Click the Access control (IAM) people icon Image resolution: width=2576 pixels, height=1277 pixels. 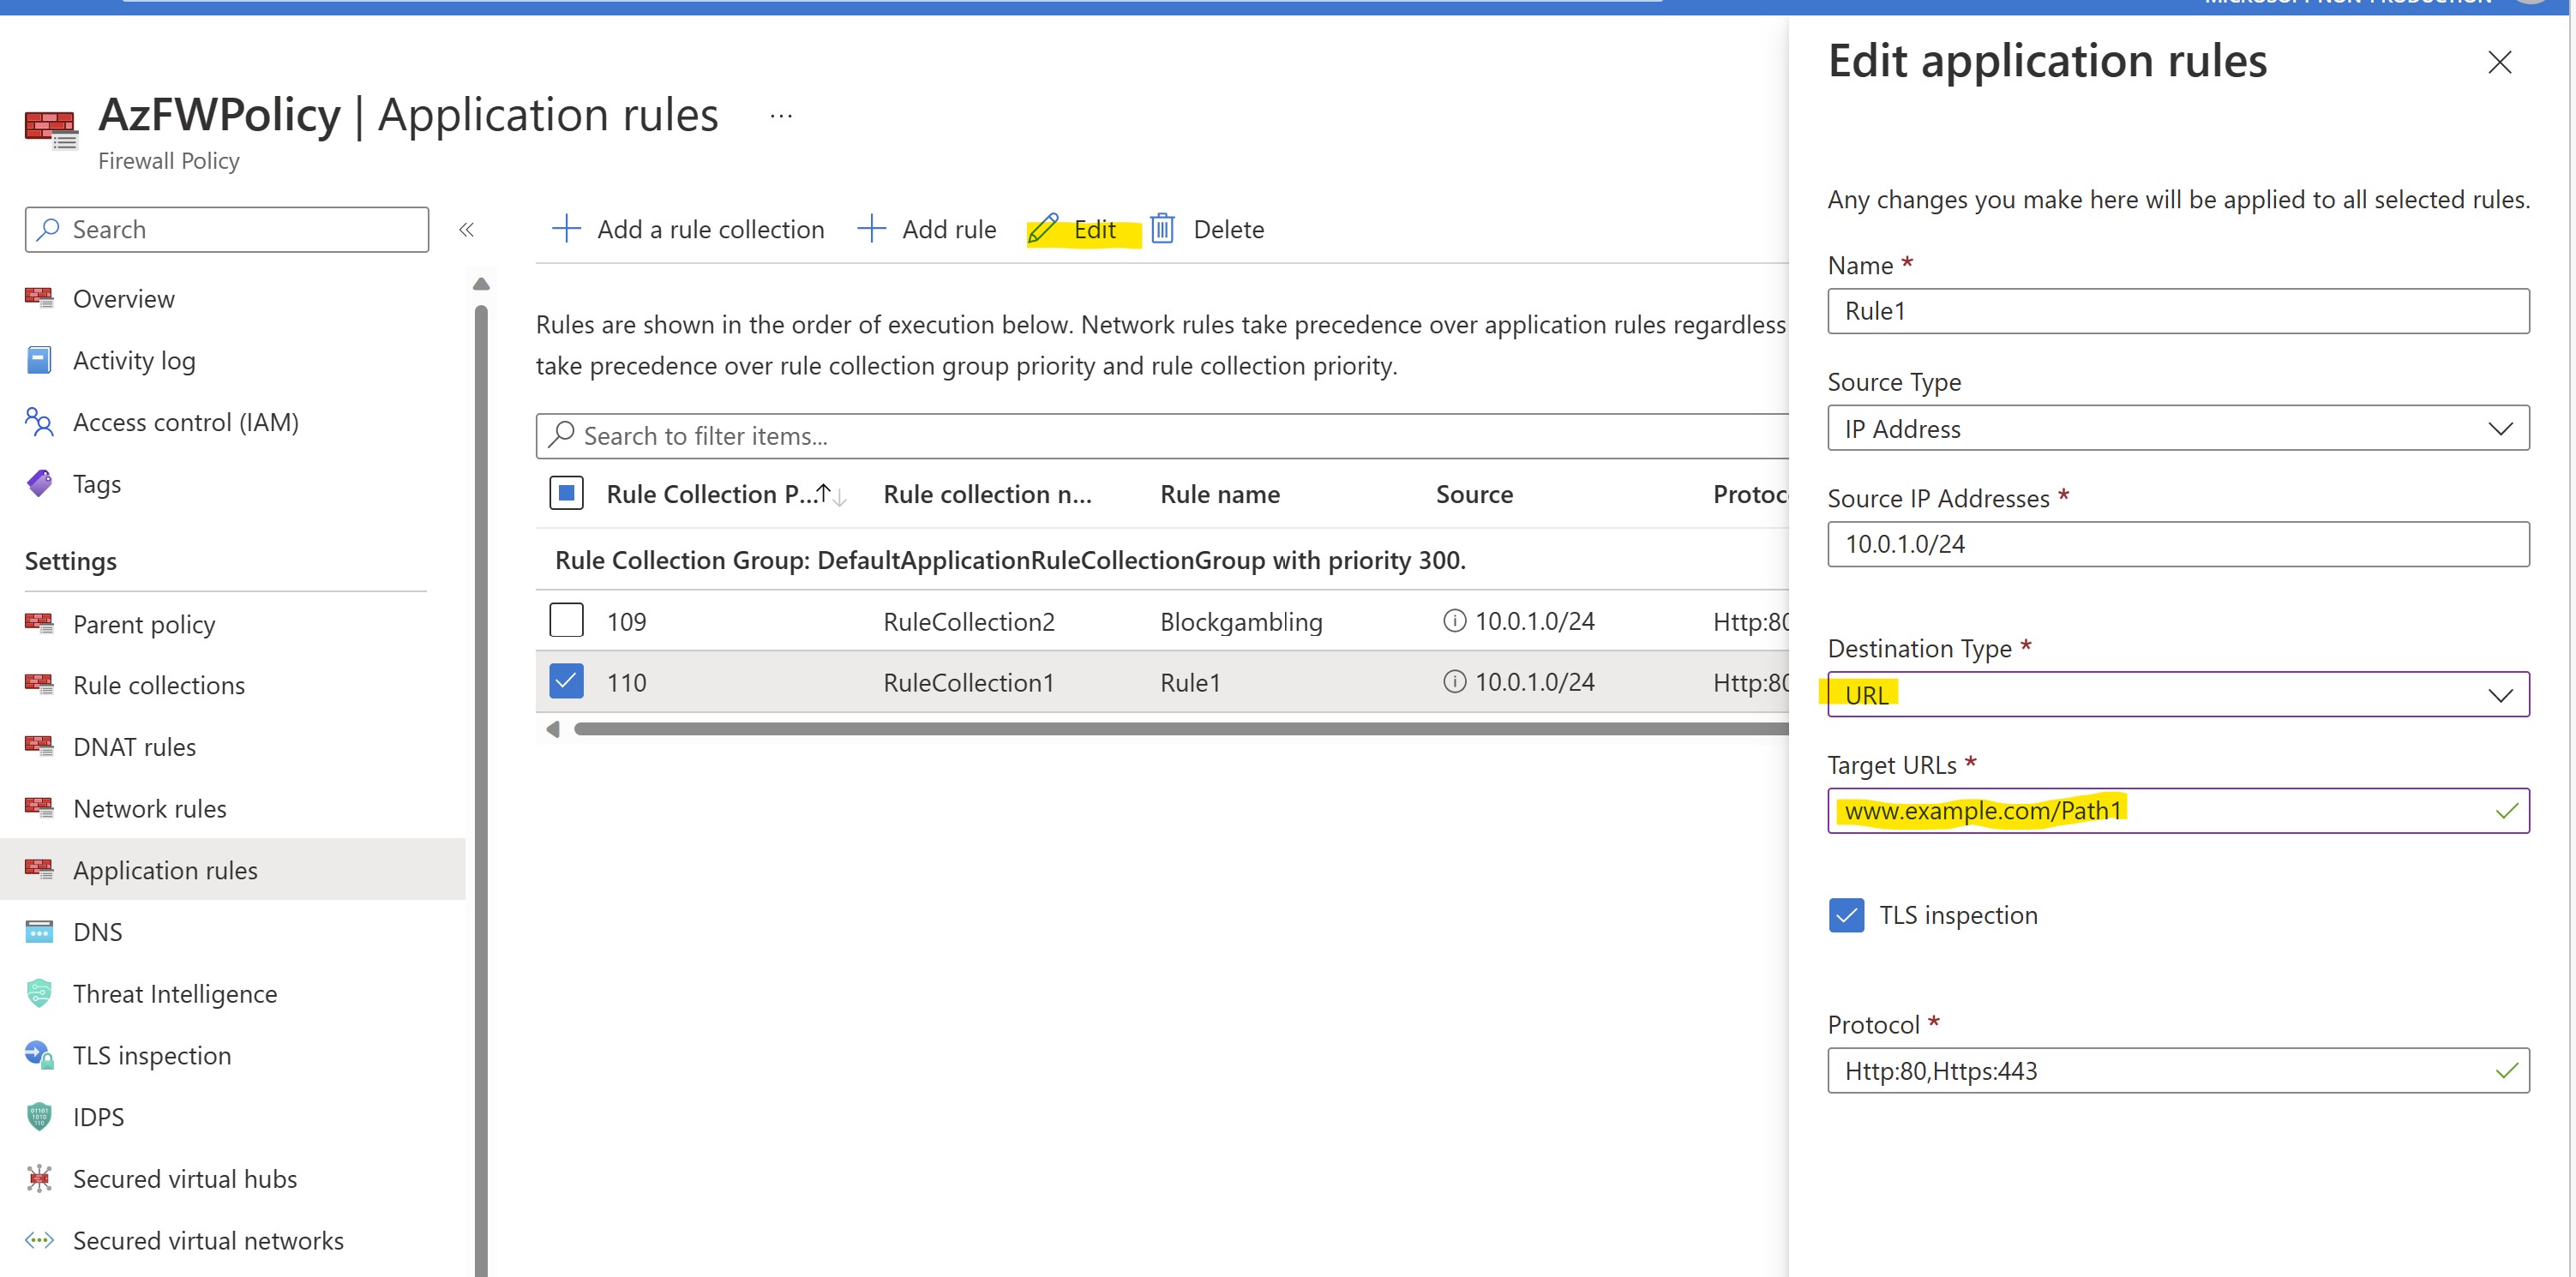coord(39,422)
